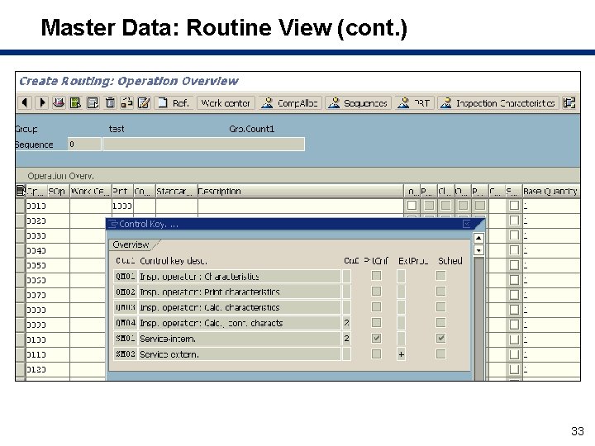Select the Overview tab in Control Key dialog
595x446 pixels.
pos(131,244)
